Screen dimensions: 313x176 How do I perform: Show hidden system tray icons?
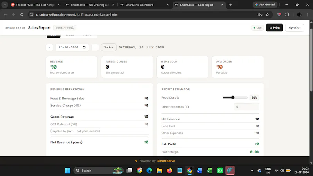point(252,171)
